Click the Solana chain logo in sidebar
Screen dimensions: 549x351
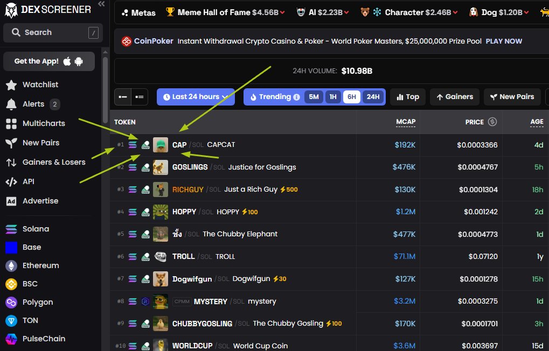11,229
